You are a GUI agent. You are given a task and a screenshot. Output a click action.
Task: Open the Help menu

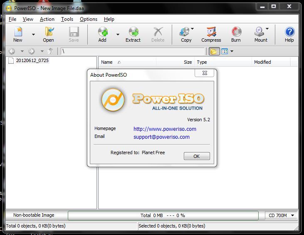pyautogui.click(x=109, y=19)
